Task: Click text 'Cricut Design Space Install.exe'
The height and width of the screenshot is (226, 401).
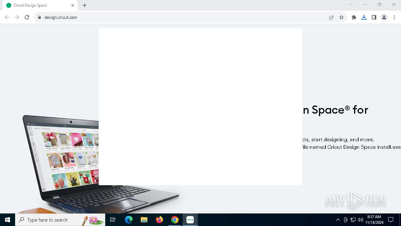Action: tap(364, 147)
